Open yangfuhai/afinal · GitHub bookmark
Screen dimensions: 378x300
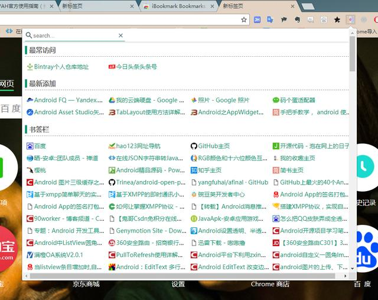[x=229, y=182]
